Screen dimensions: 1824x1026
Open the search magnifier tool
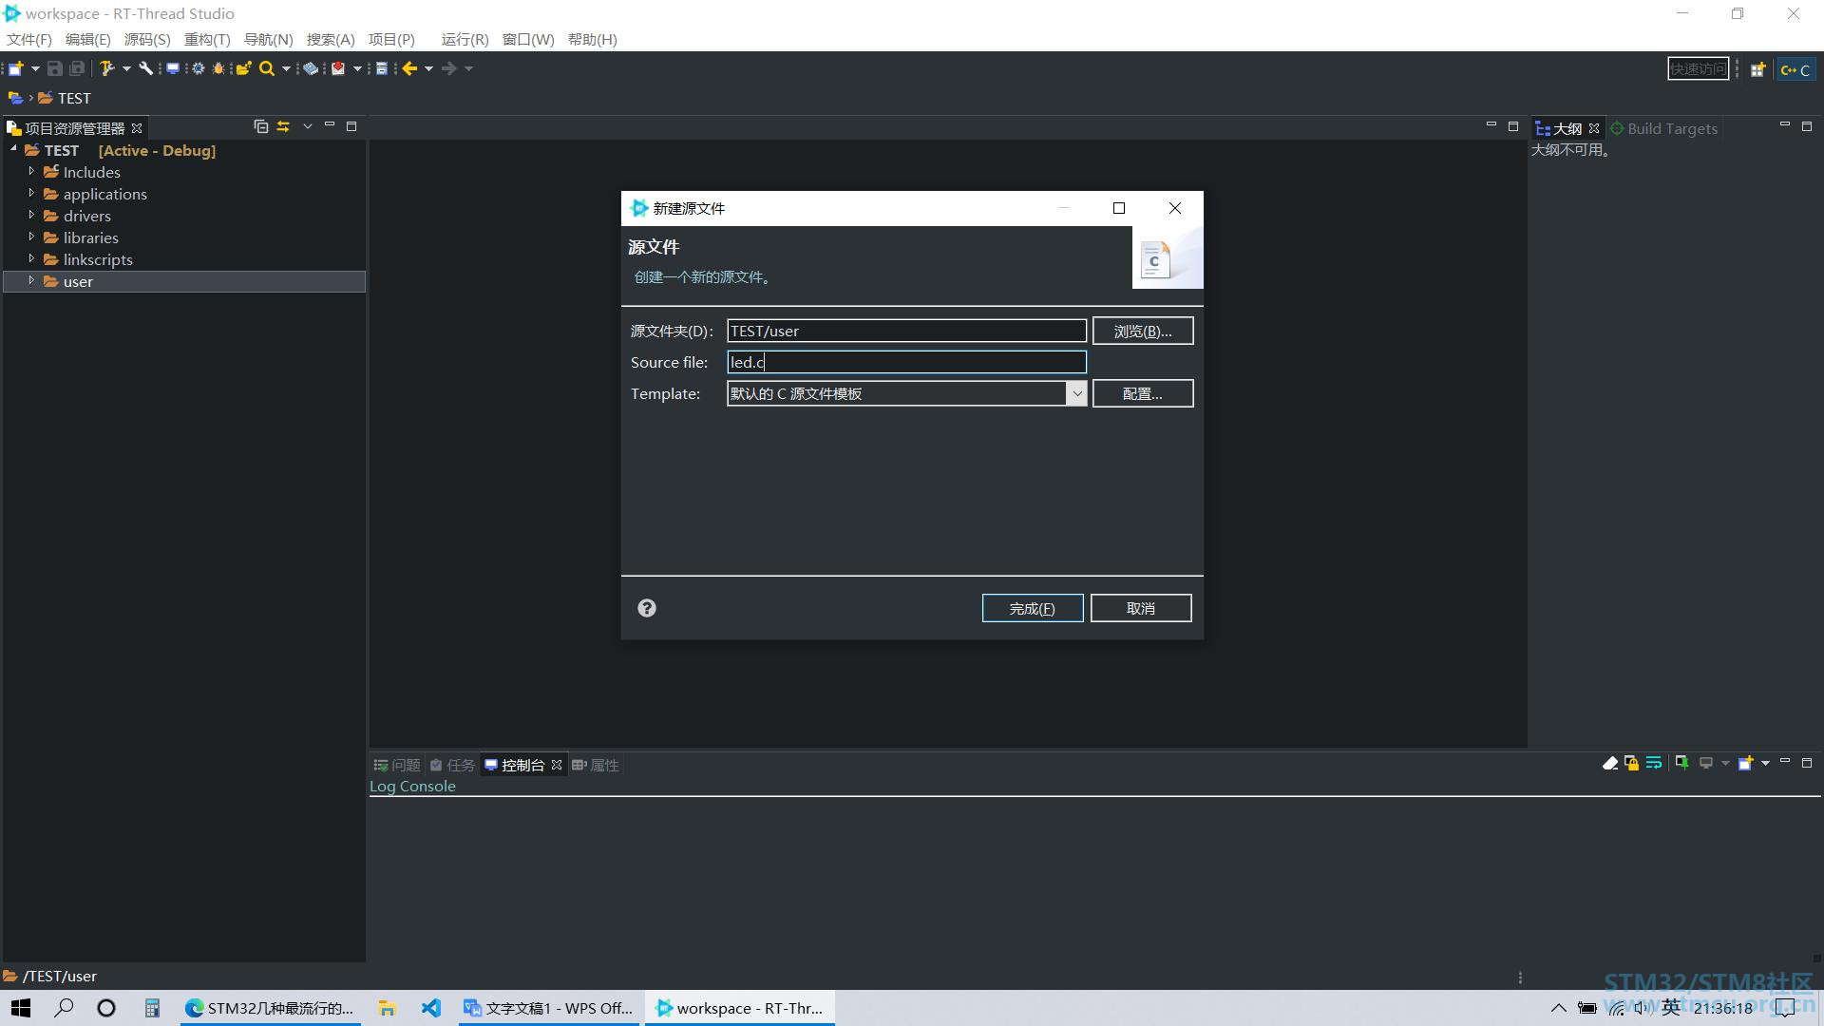pos(267,68)
